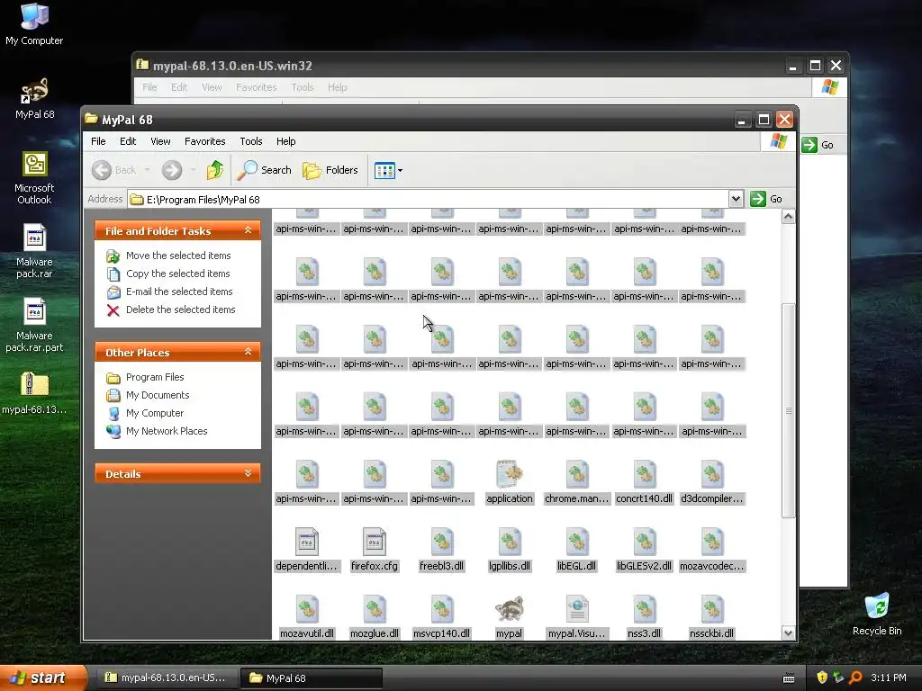Select lgpllibs.dll file icon
922x691 pixels.
tap(510, 542)
